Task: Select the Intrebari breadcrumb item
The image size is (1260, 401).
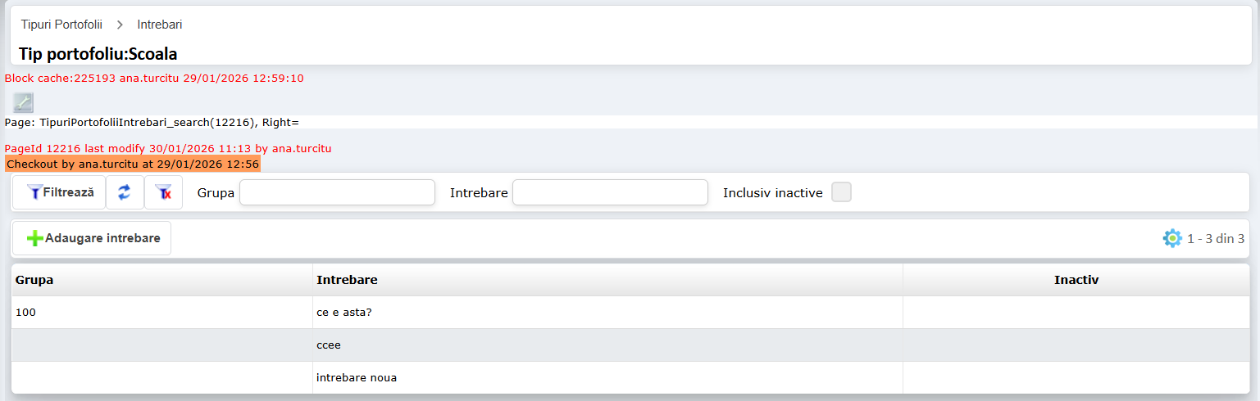Action: point(160,25)
